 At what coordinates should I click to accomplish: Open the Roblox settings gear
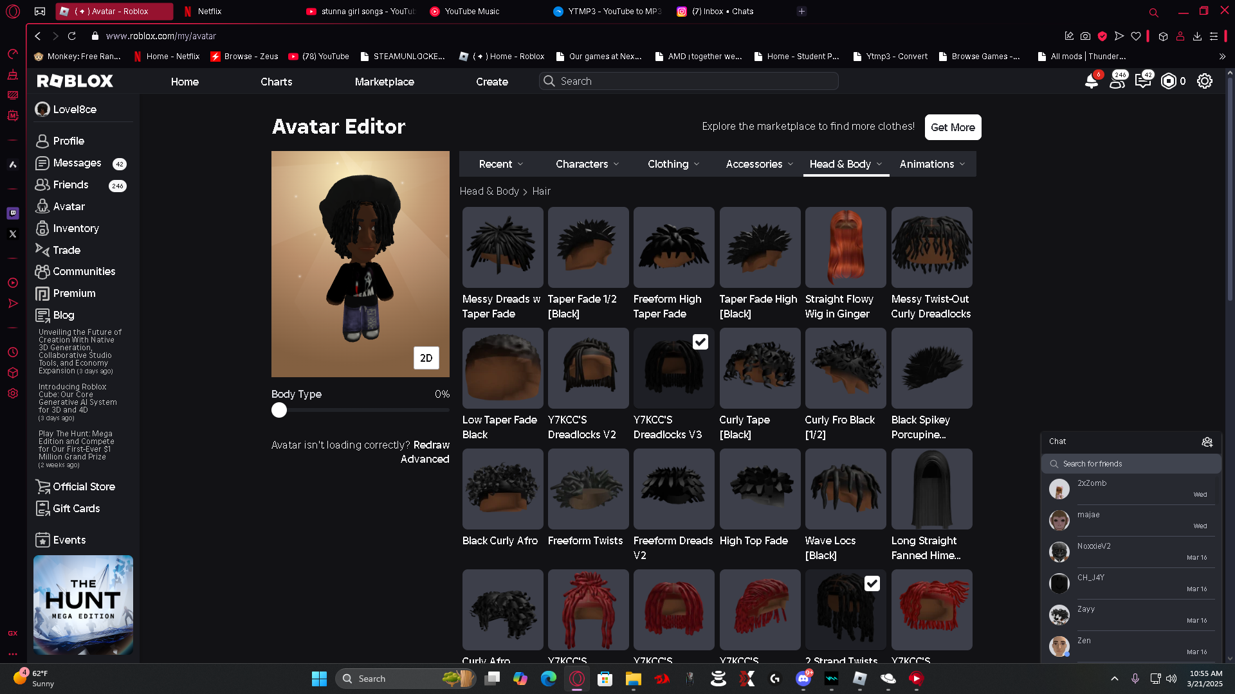tap(1204, 81)
